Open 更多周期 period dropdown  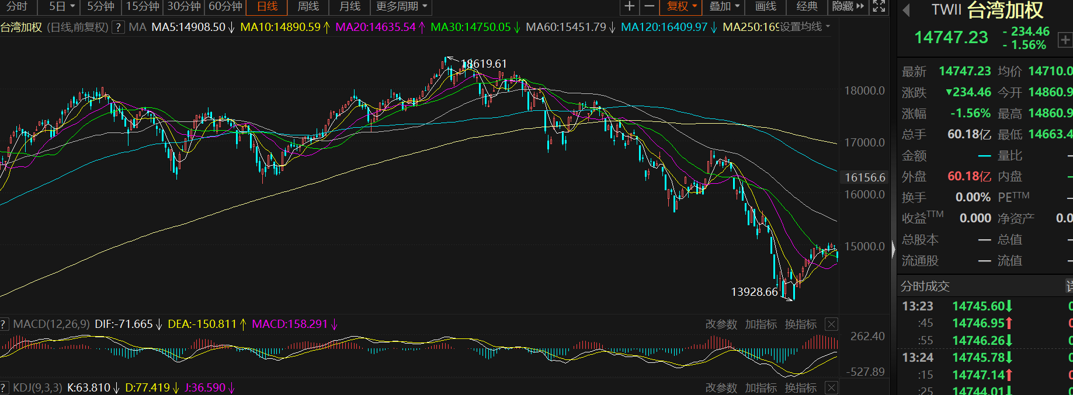(401, 6)
